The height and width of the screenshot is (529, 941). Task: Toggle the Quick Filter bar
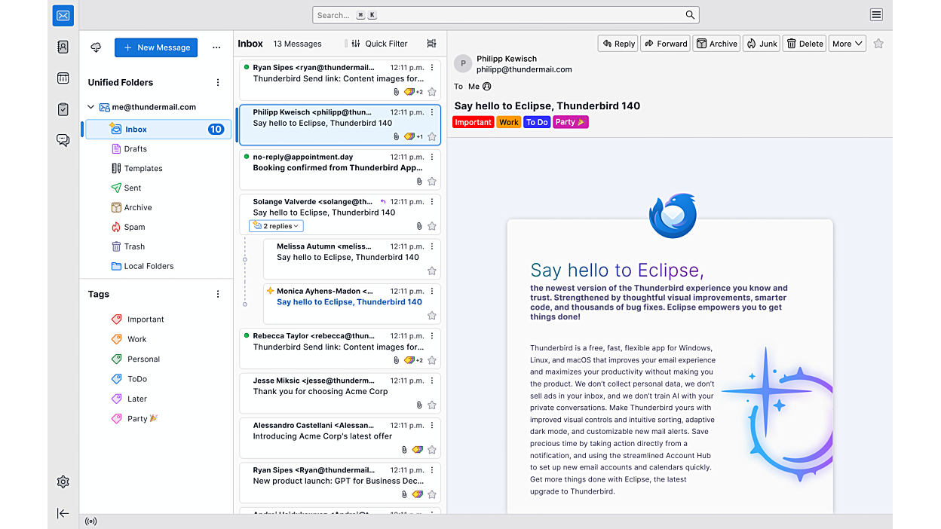[x=379, y=44]
